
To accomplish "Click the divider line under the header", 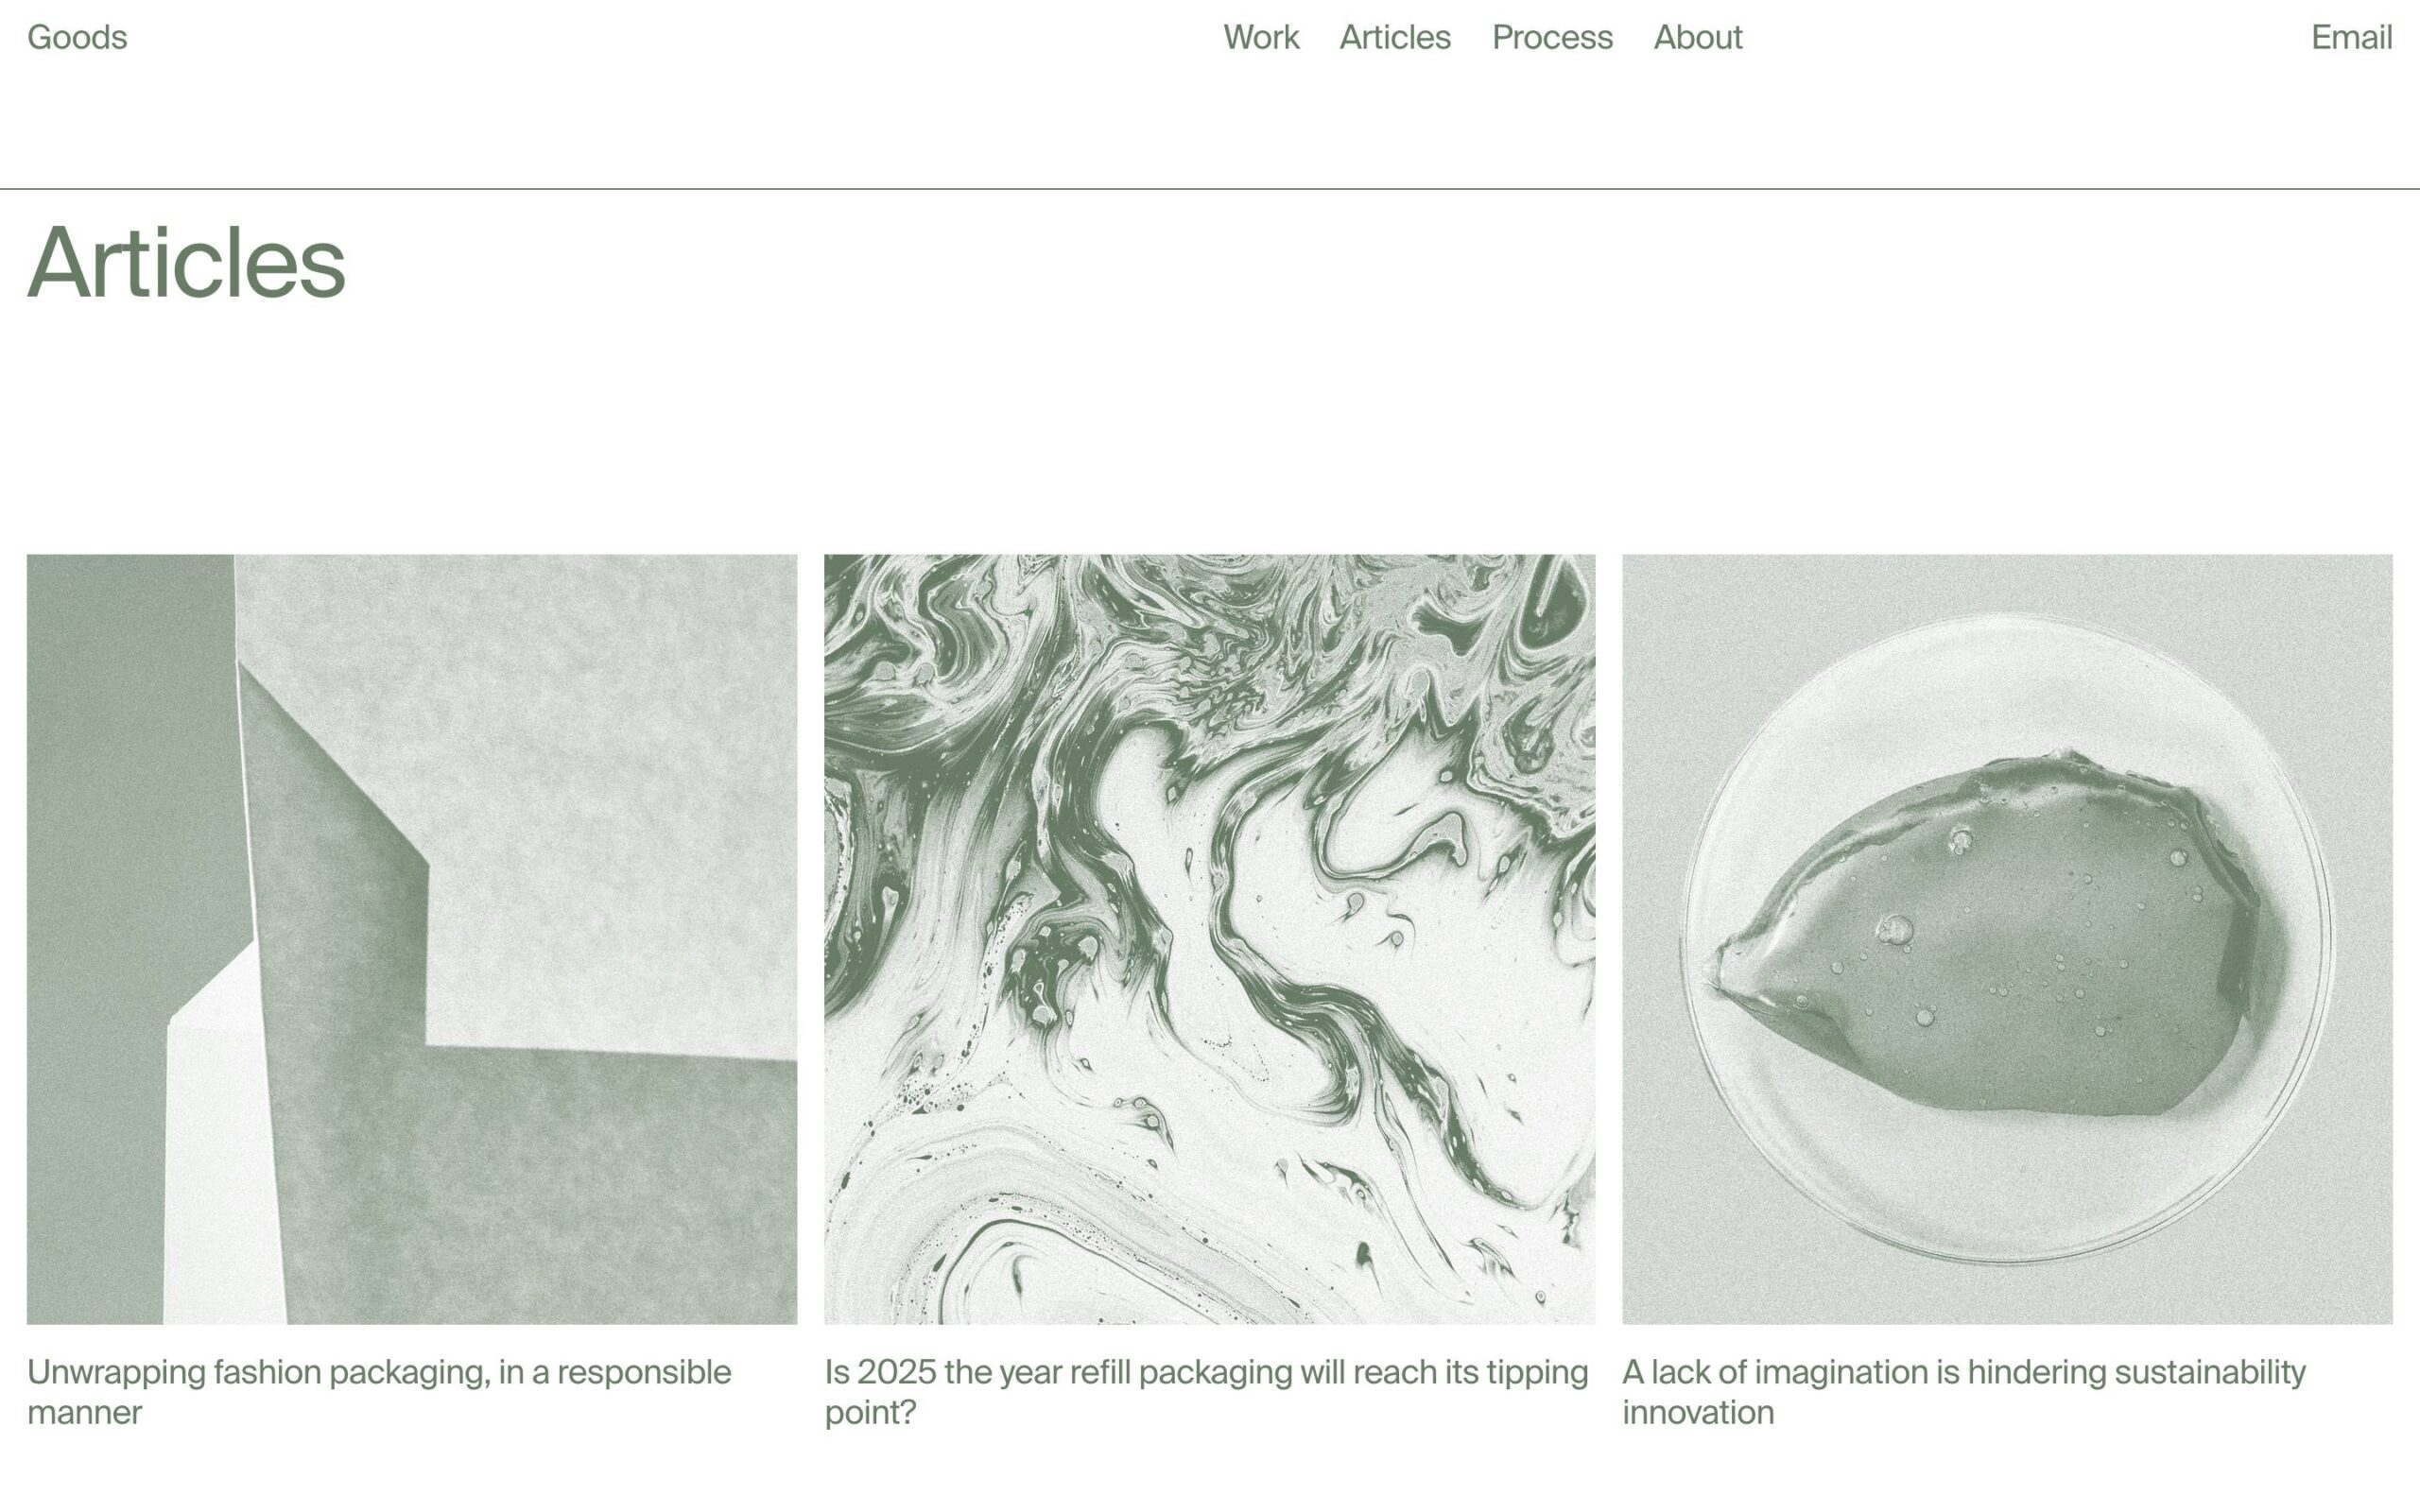I will tap(1210, 188).
